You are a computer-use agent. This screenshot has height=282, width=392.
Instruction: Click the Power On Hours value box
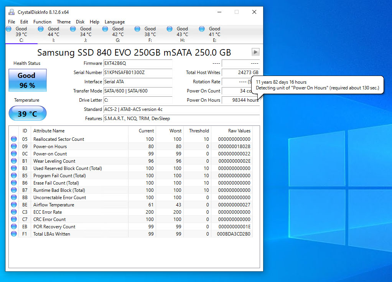pos(240,100)
